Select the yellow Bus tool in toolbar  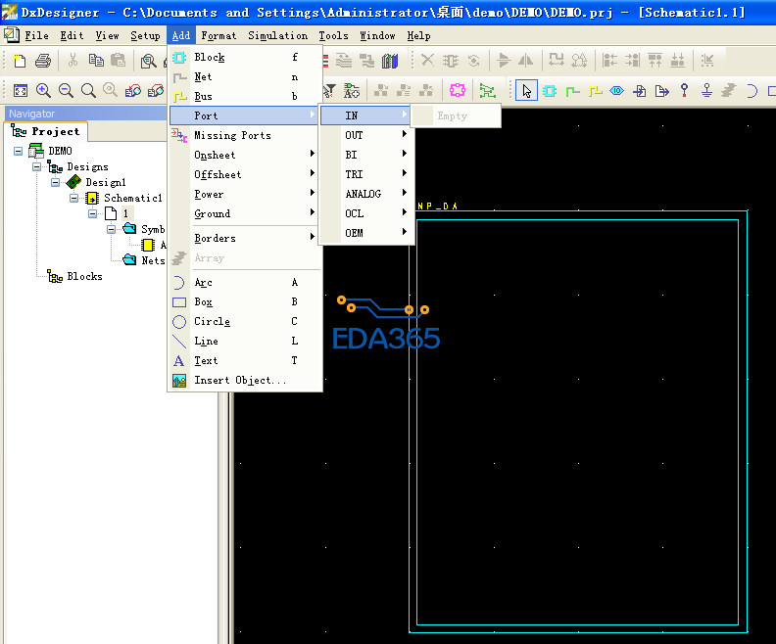[595, 91]
